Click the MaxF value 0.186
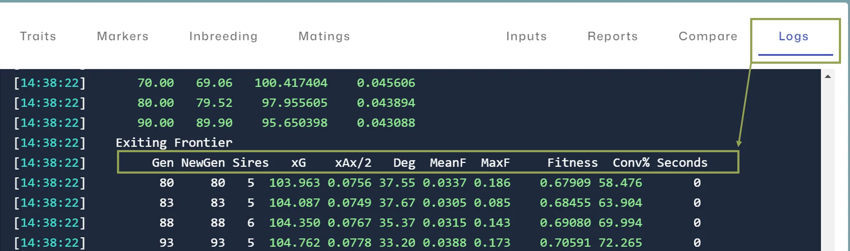 click(x=492, y=183)
